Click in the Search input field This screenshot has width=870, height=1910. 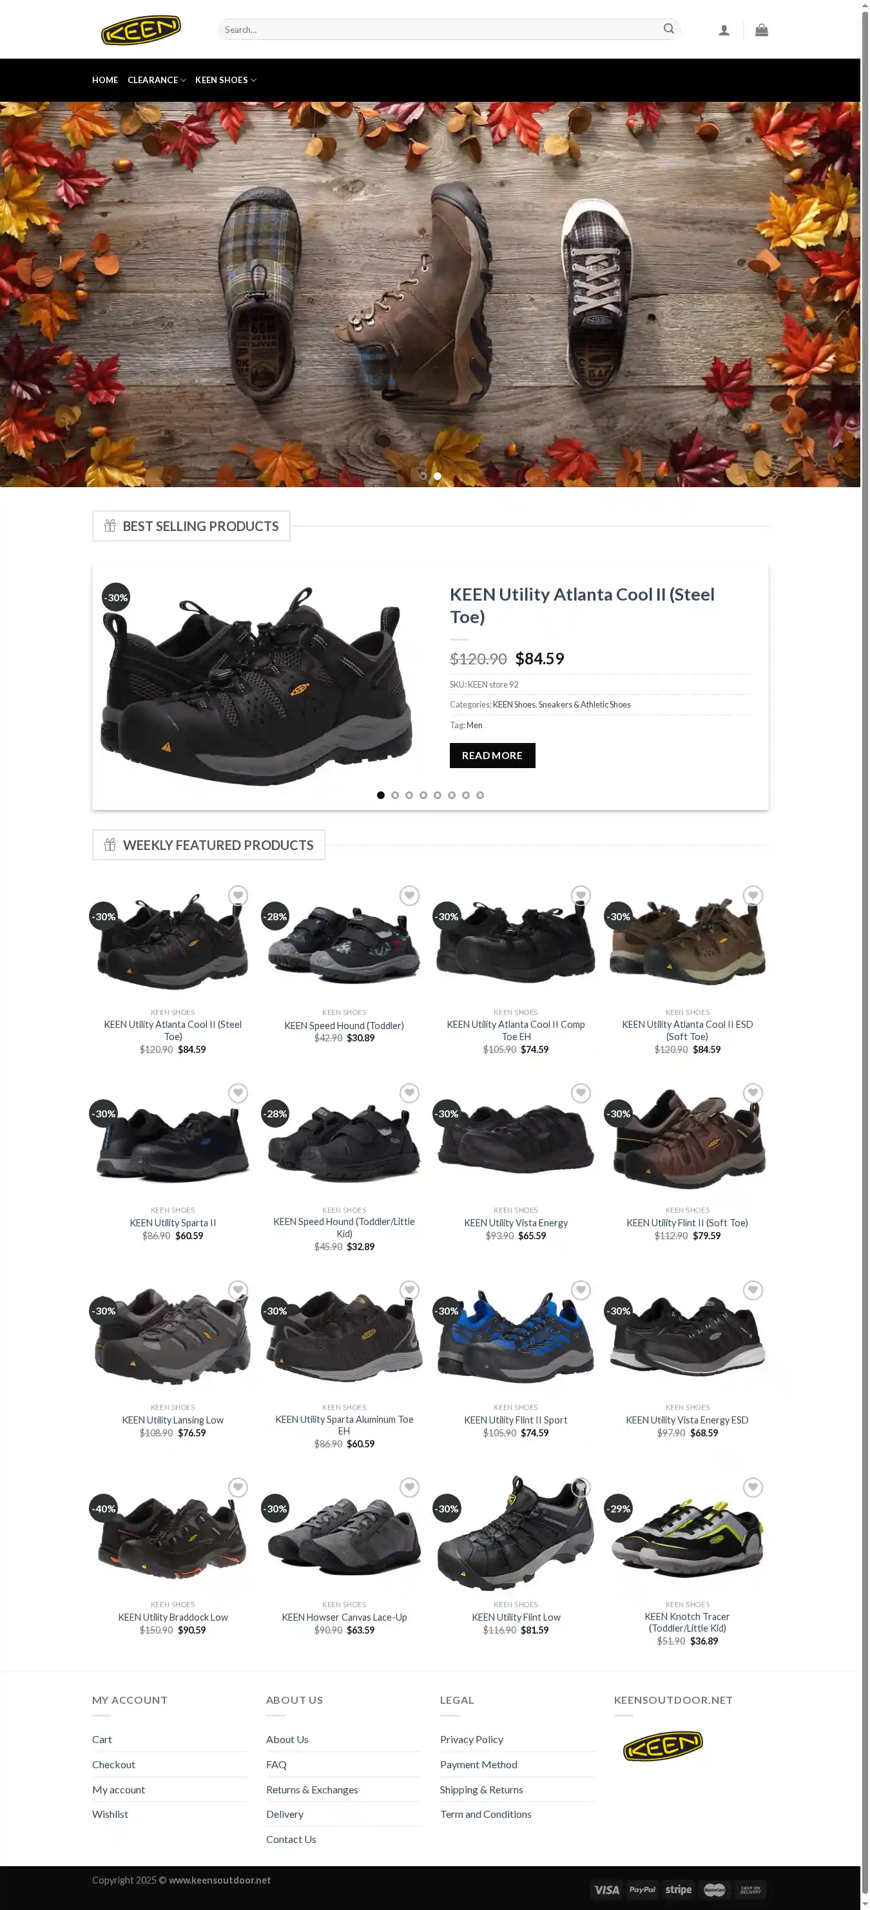coord(441,30)
